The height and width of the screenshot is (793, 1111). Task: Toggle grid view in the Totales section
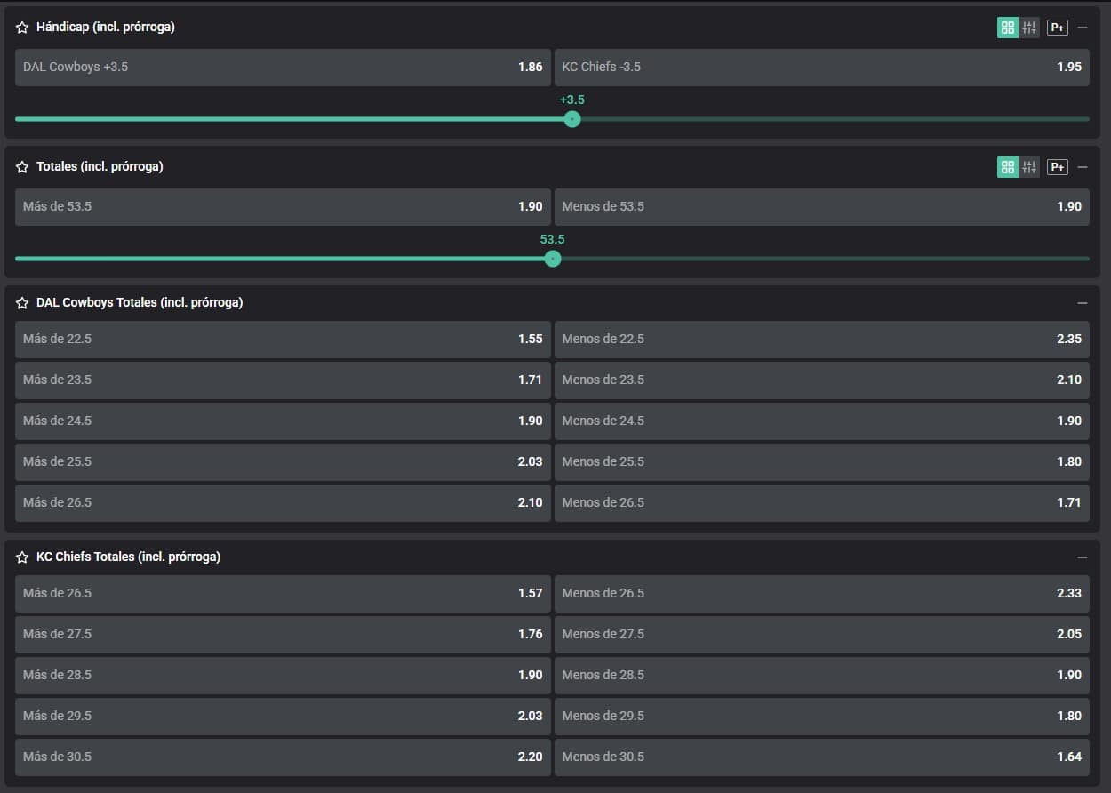pos(1007,167)
